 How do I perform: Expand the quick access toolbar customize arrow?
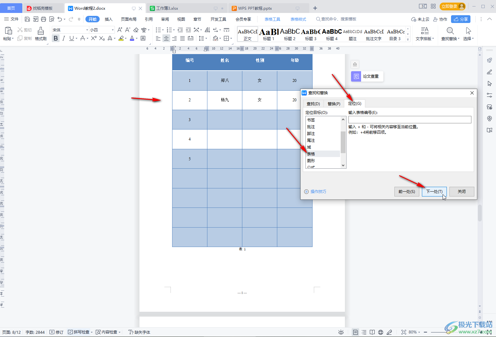pos(79,19)
